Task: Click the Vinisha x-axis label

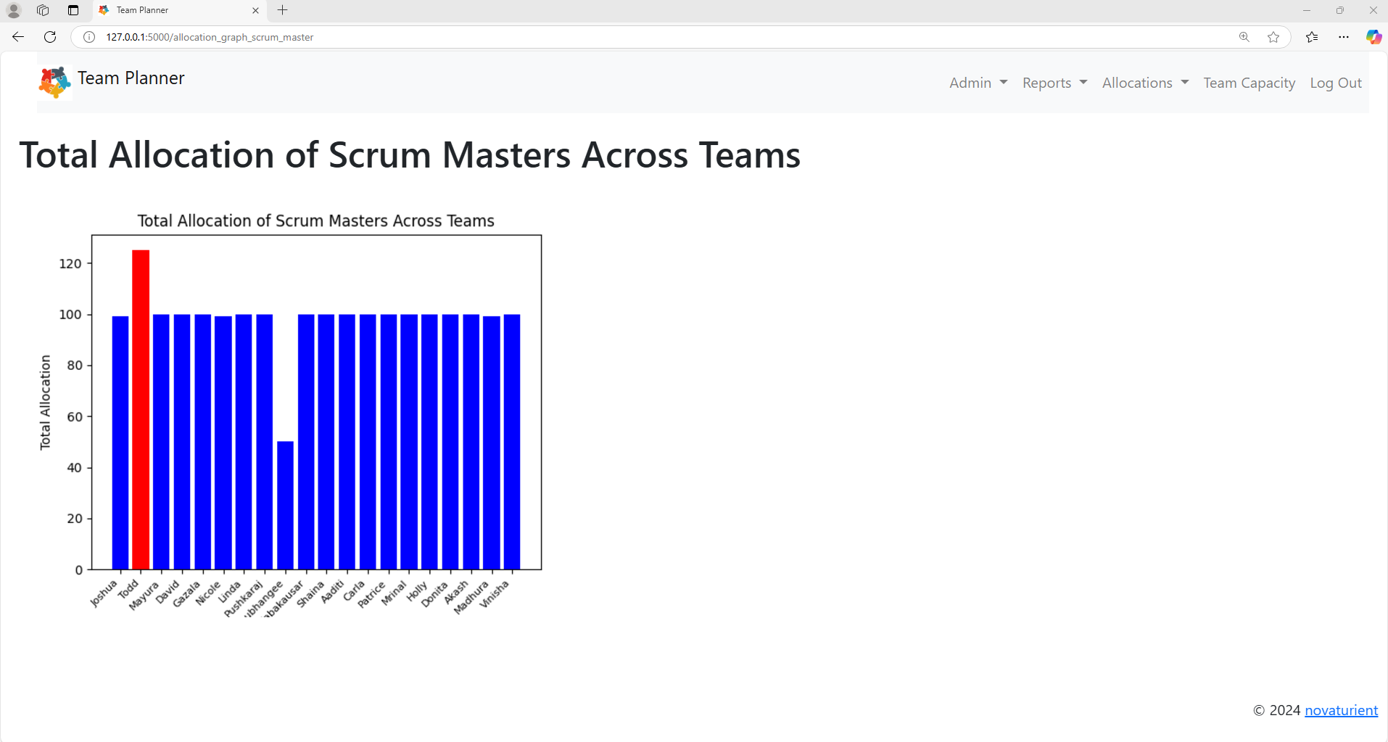Action: (495, 594)
